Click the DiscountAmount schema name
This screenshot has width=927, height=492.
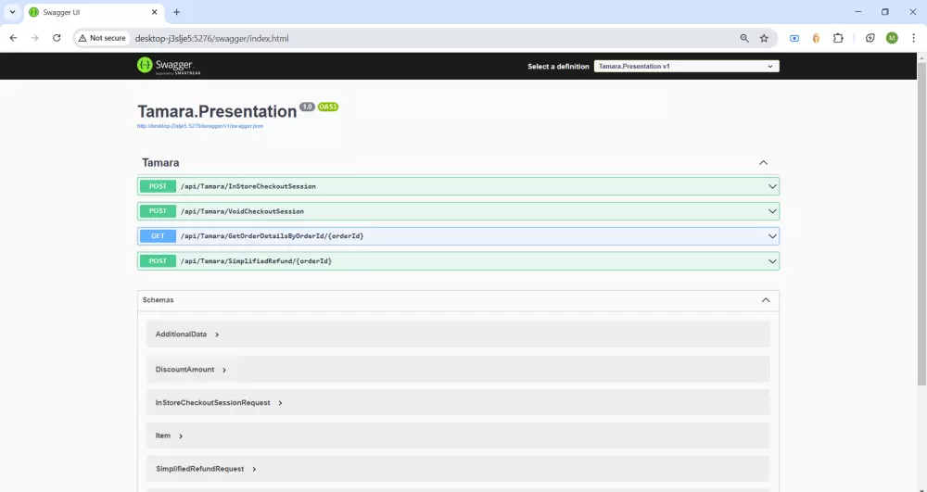tap(185, 369)
